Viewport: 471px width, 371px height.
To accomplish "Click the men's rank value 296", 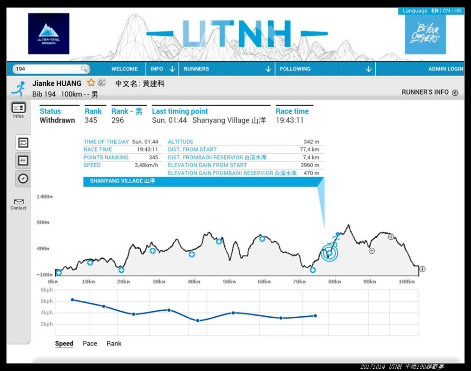I will 118,120.
